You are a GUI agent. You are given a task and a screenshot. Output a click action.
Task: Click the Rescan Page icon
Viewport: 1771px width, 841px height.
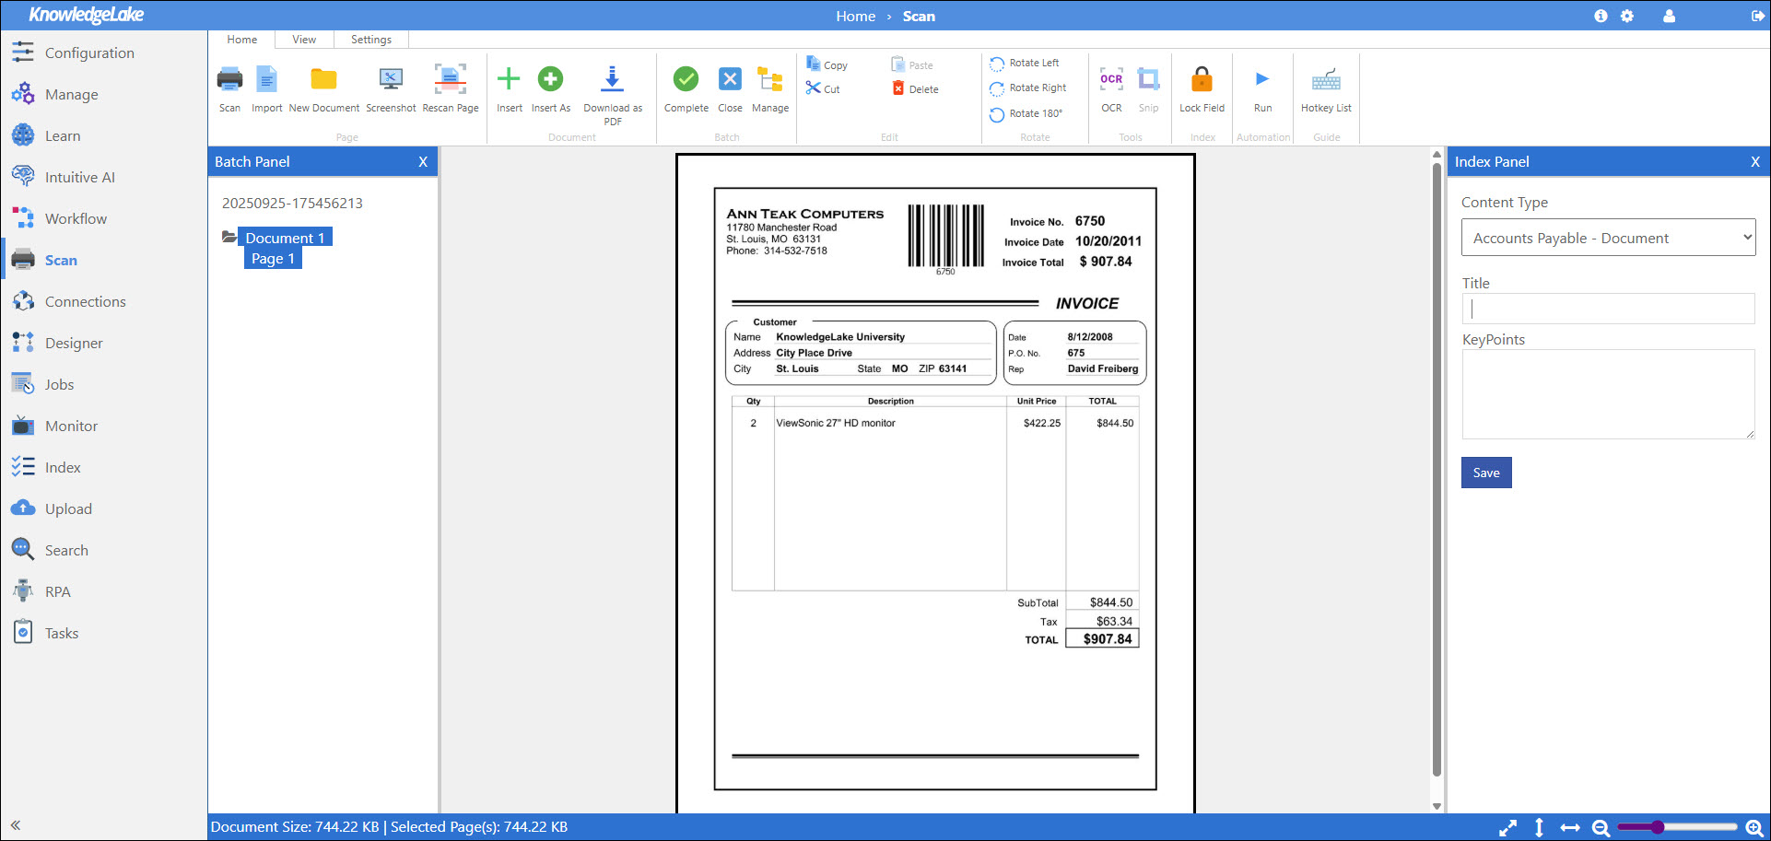[450, 80]
